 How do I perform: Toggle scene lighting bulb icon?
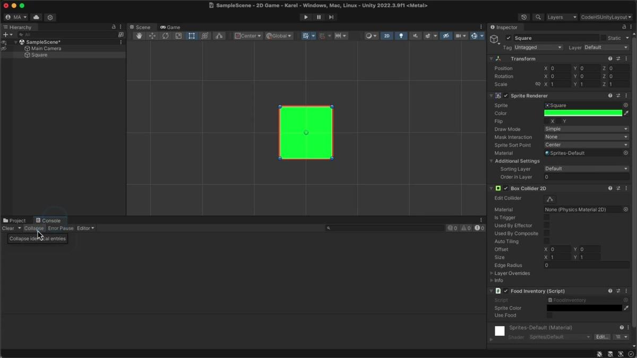click(401, 36)
